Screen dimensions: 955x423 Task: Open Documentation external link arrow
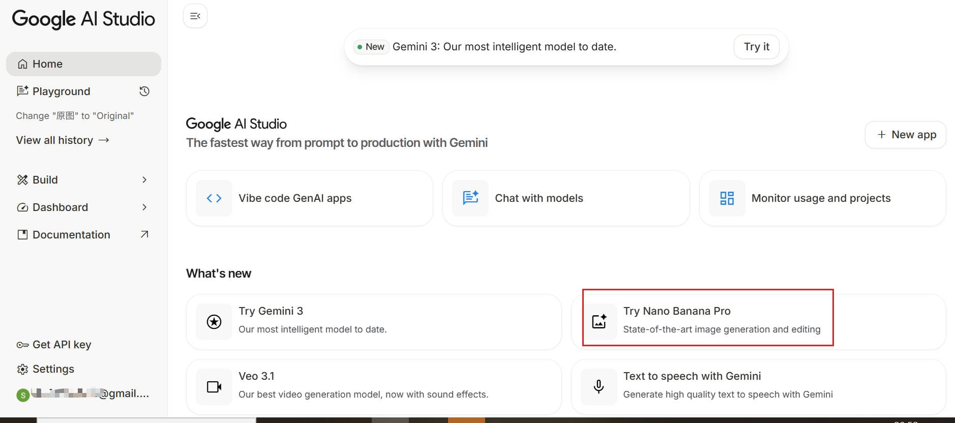(x=144, y=234)
